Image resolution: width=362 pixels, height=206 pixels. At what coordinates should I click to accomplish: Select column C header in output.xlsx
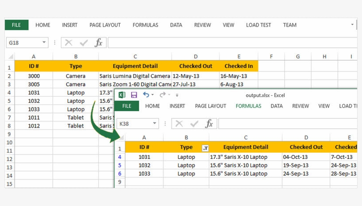pos(245,138)
